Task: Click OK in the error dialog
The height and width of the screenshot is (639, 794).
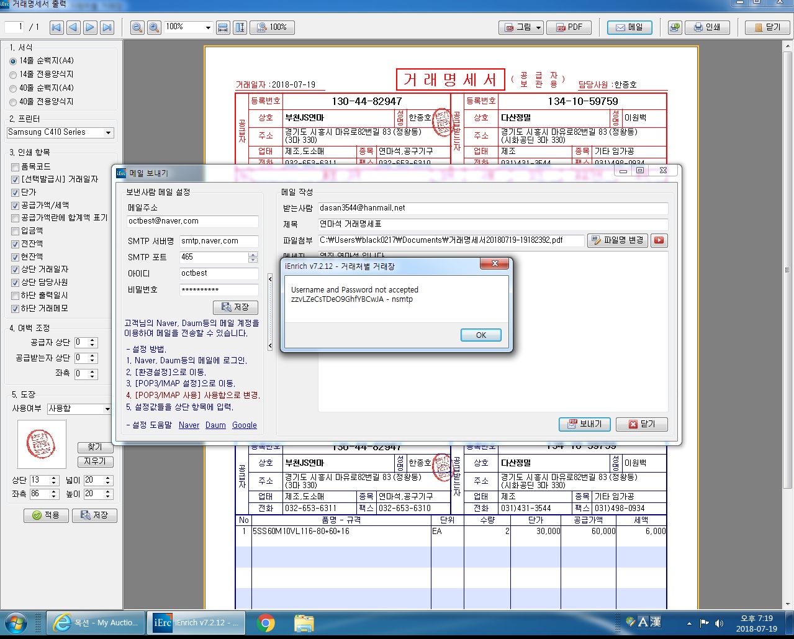Action: [x=480, y=335]
